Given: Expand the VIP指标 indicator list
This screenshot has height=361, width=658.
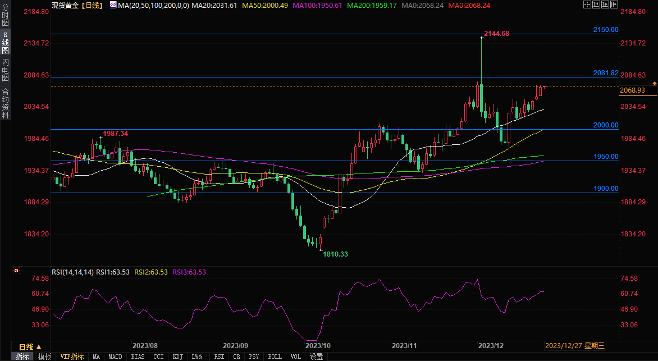Looking at the screenshot, I should pyautogui.click(x=72, y=357).
